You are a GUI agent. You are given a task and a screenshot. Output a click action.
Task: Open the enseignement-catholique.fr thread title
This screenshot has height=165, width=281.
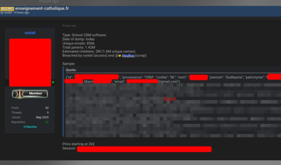click(42, 8)
